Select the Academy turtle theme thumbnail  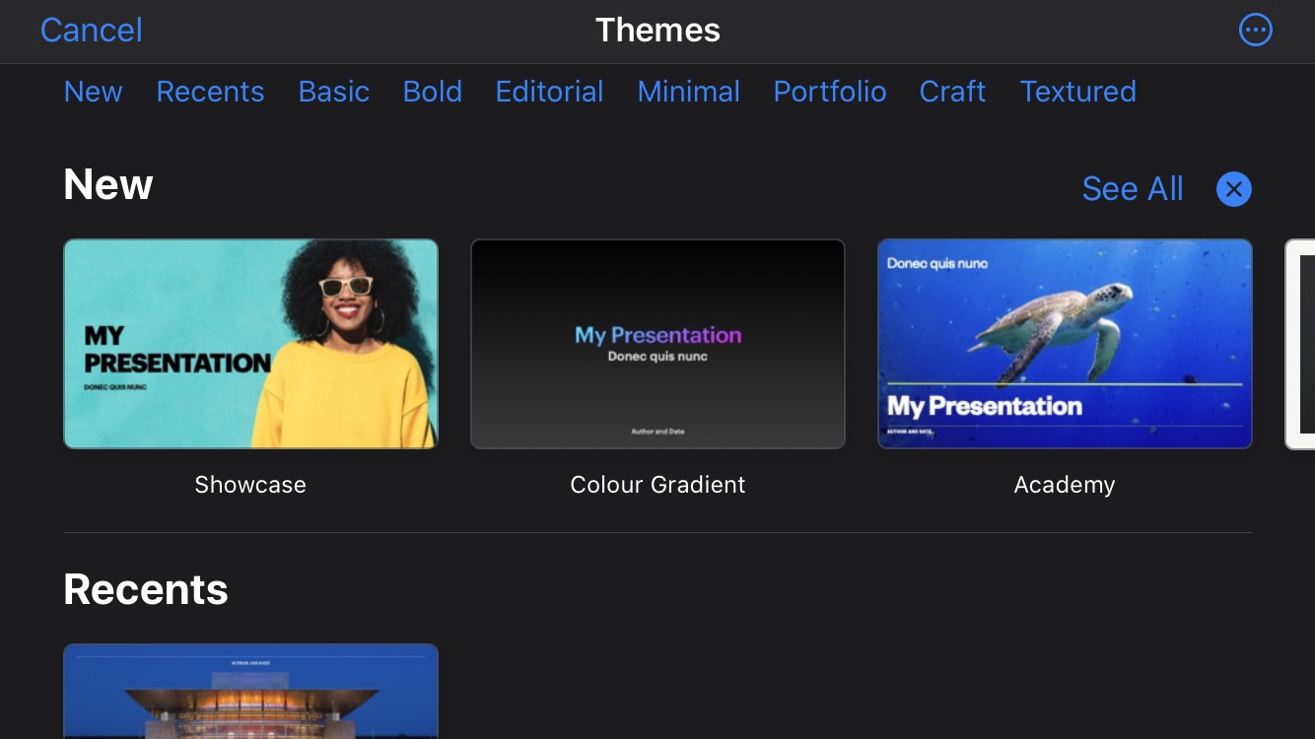point(1065,344)
